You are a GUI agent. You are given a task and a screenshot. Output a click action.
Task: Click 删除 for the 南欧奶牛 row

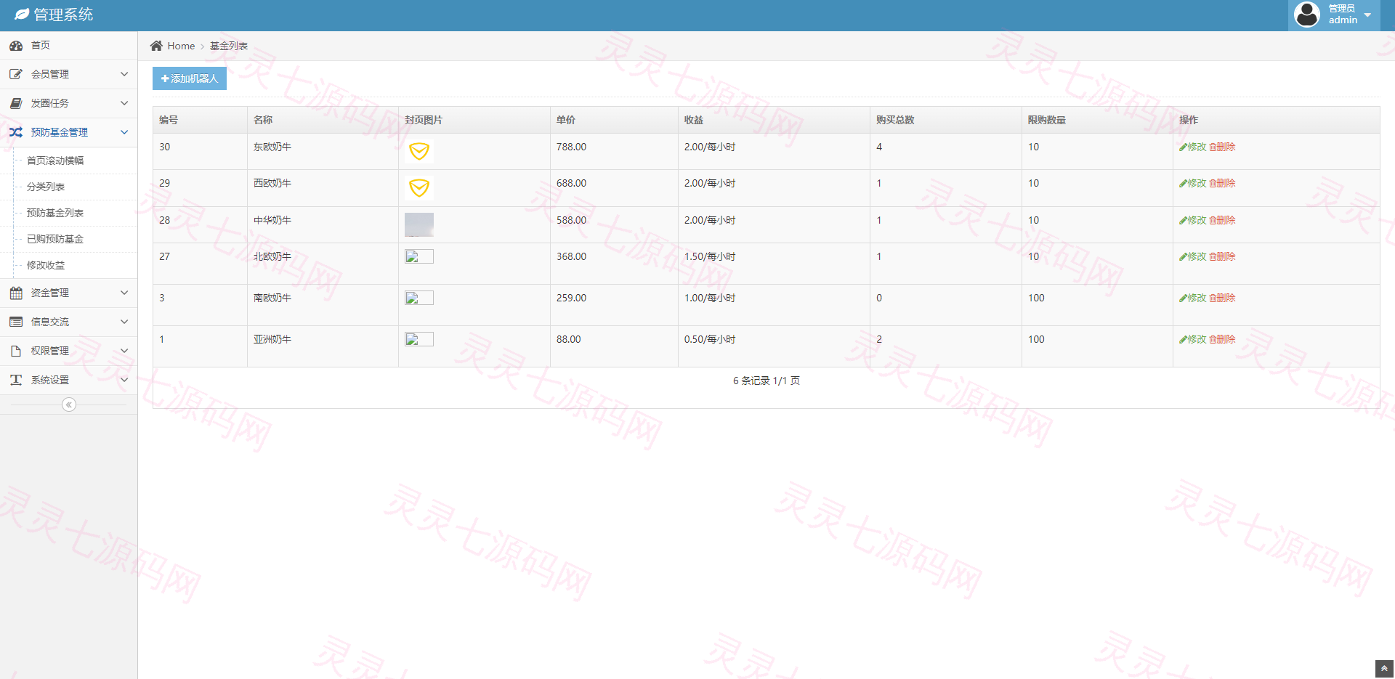1222,298
